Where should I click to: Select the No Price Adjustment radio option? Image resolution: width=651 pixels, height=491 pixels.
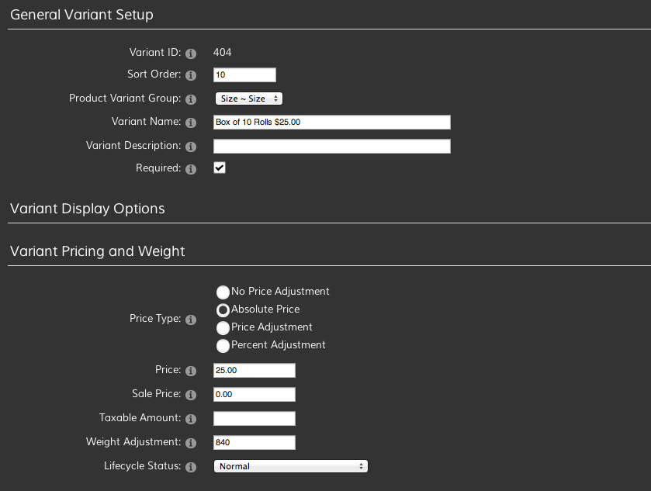click(223, 292)
